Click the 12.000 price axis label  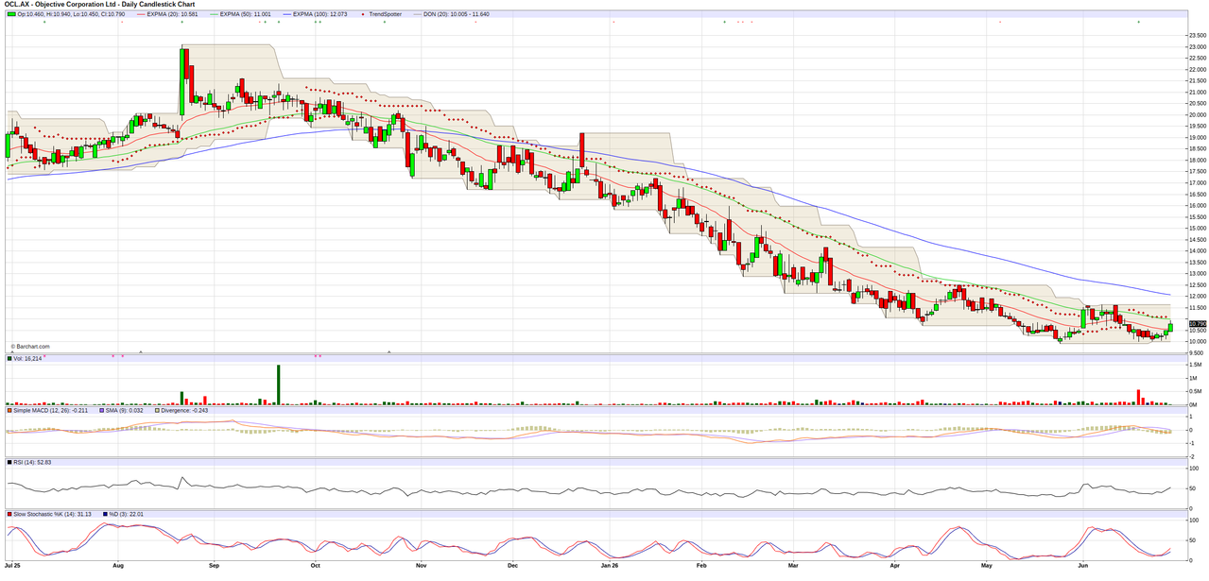pyautogui.click(x=1196, y=296)
